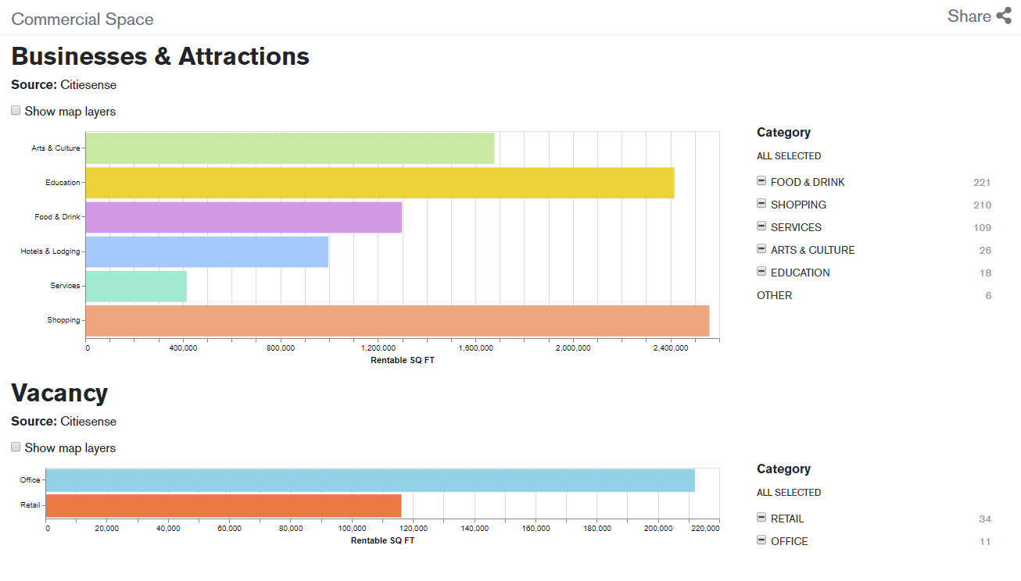Click the purple Food & Drink bar
Screen dimensions: 1021x581
243,217
